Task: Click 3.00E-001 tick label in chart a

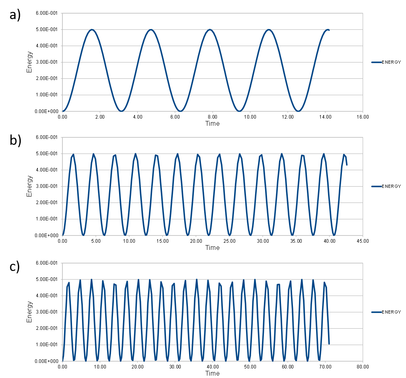Action: [x=47, y=62]
